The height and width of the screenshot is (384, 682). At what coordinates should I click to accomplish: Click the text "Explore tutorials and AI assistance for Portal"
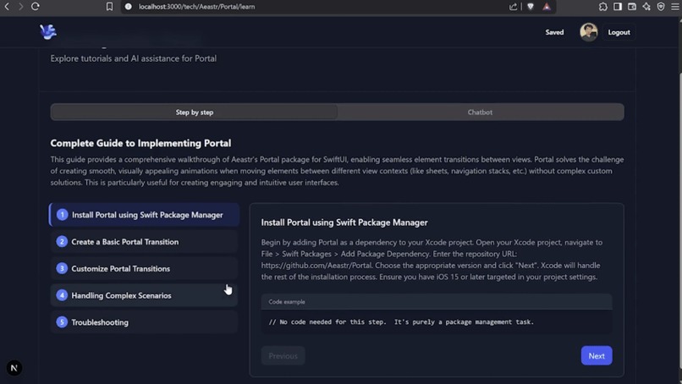[x=133, y=58]
